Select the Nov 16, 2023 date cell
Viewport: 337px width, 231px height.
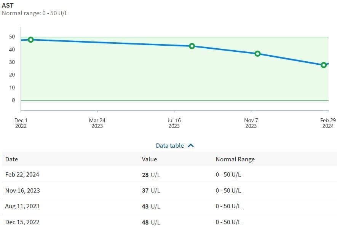tap(22, 190)
